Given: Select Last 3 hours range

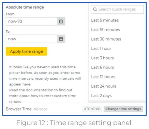Looking at the screenshot, I should pyautogui.click(x=102, y=58).
